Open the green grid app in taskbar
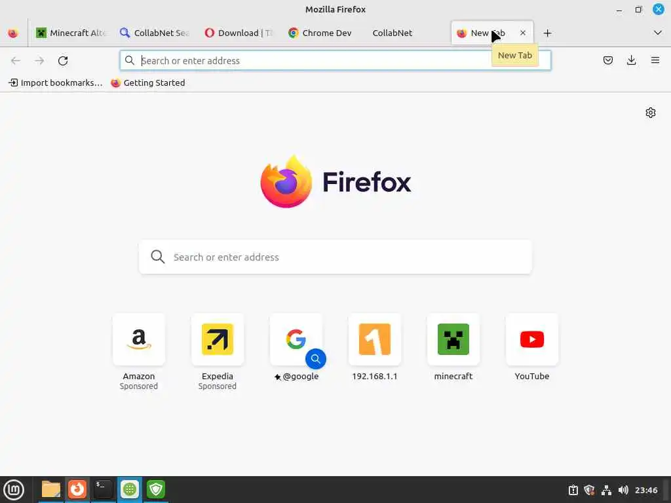This screenshot has height=503, width=671. [130, 490]
